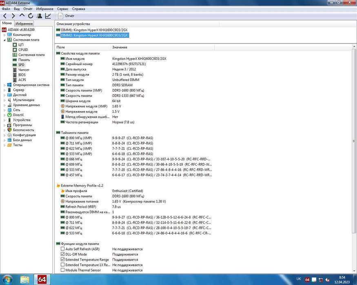Open the Сервис menu
The height and width of the screenshot is (285, 357).
coord(62,9)
